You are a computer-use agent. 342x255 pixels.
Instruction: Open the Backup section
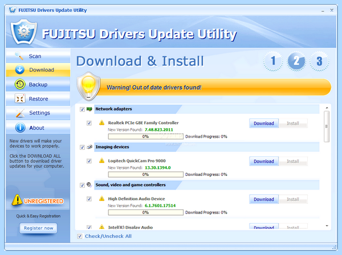pos(38,84)
